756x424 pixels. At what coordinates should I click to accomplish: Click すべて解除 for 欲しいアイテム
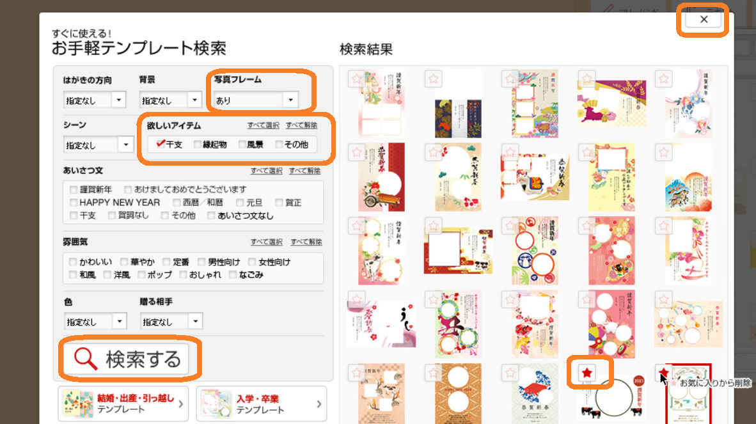tap(301, 125)
